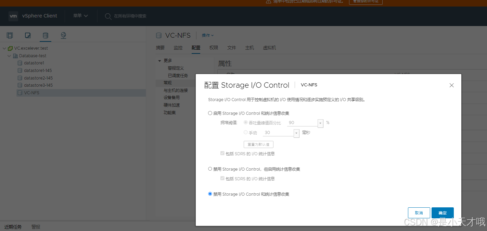Viewport: 487px width, 231px height.
Task: Click 取消 button
Action: (419, 213)
